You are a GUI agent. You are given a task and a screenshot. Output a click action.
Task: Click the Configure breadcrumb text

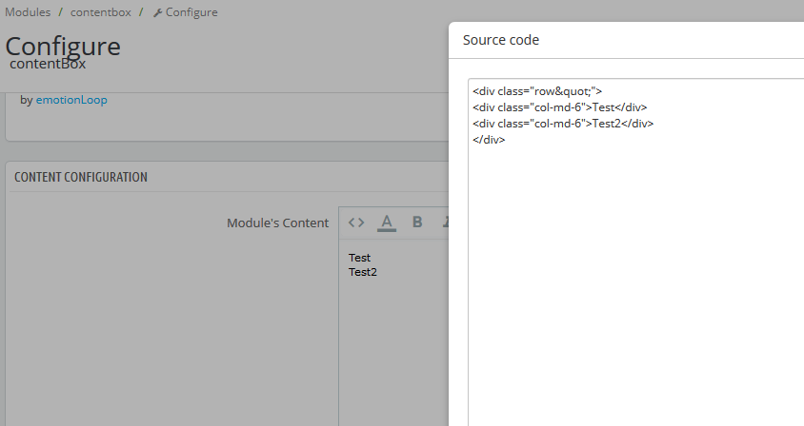[191, 12]
